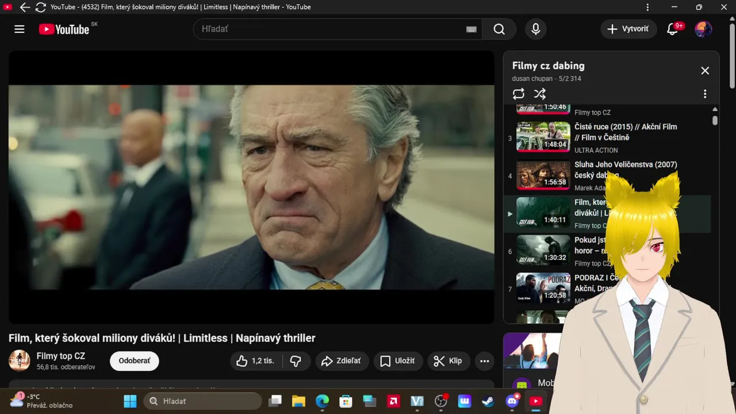The width and height of the screenshot is (736, 414).
Task: Click the Vytvoriť create button
Action: pyautogui.click(x=628, y=29)
